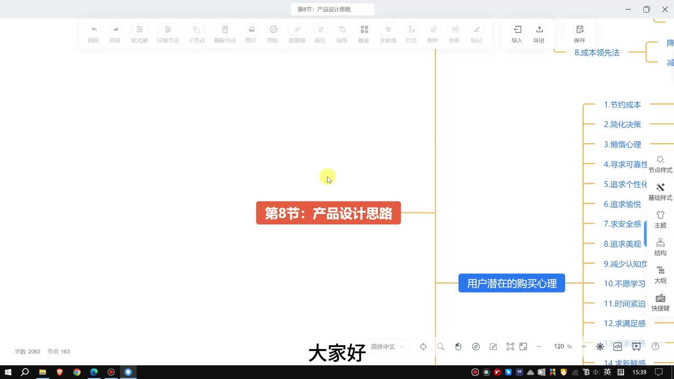This screenshot has width=674, height=379.
Task: Select the 11.时间紧迫 node
Action: click(625, 304)
